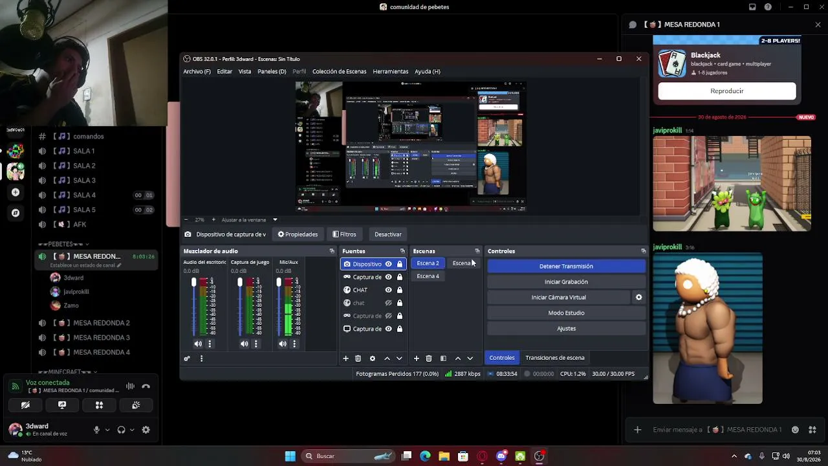828x466 pixels.
Task: Open Ajustes in Controles
Action: [566, 328]
